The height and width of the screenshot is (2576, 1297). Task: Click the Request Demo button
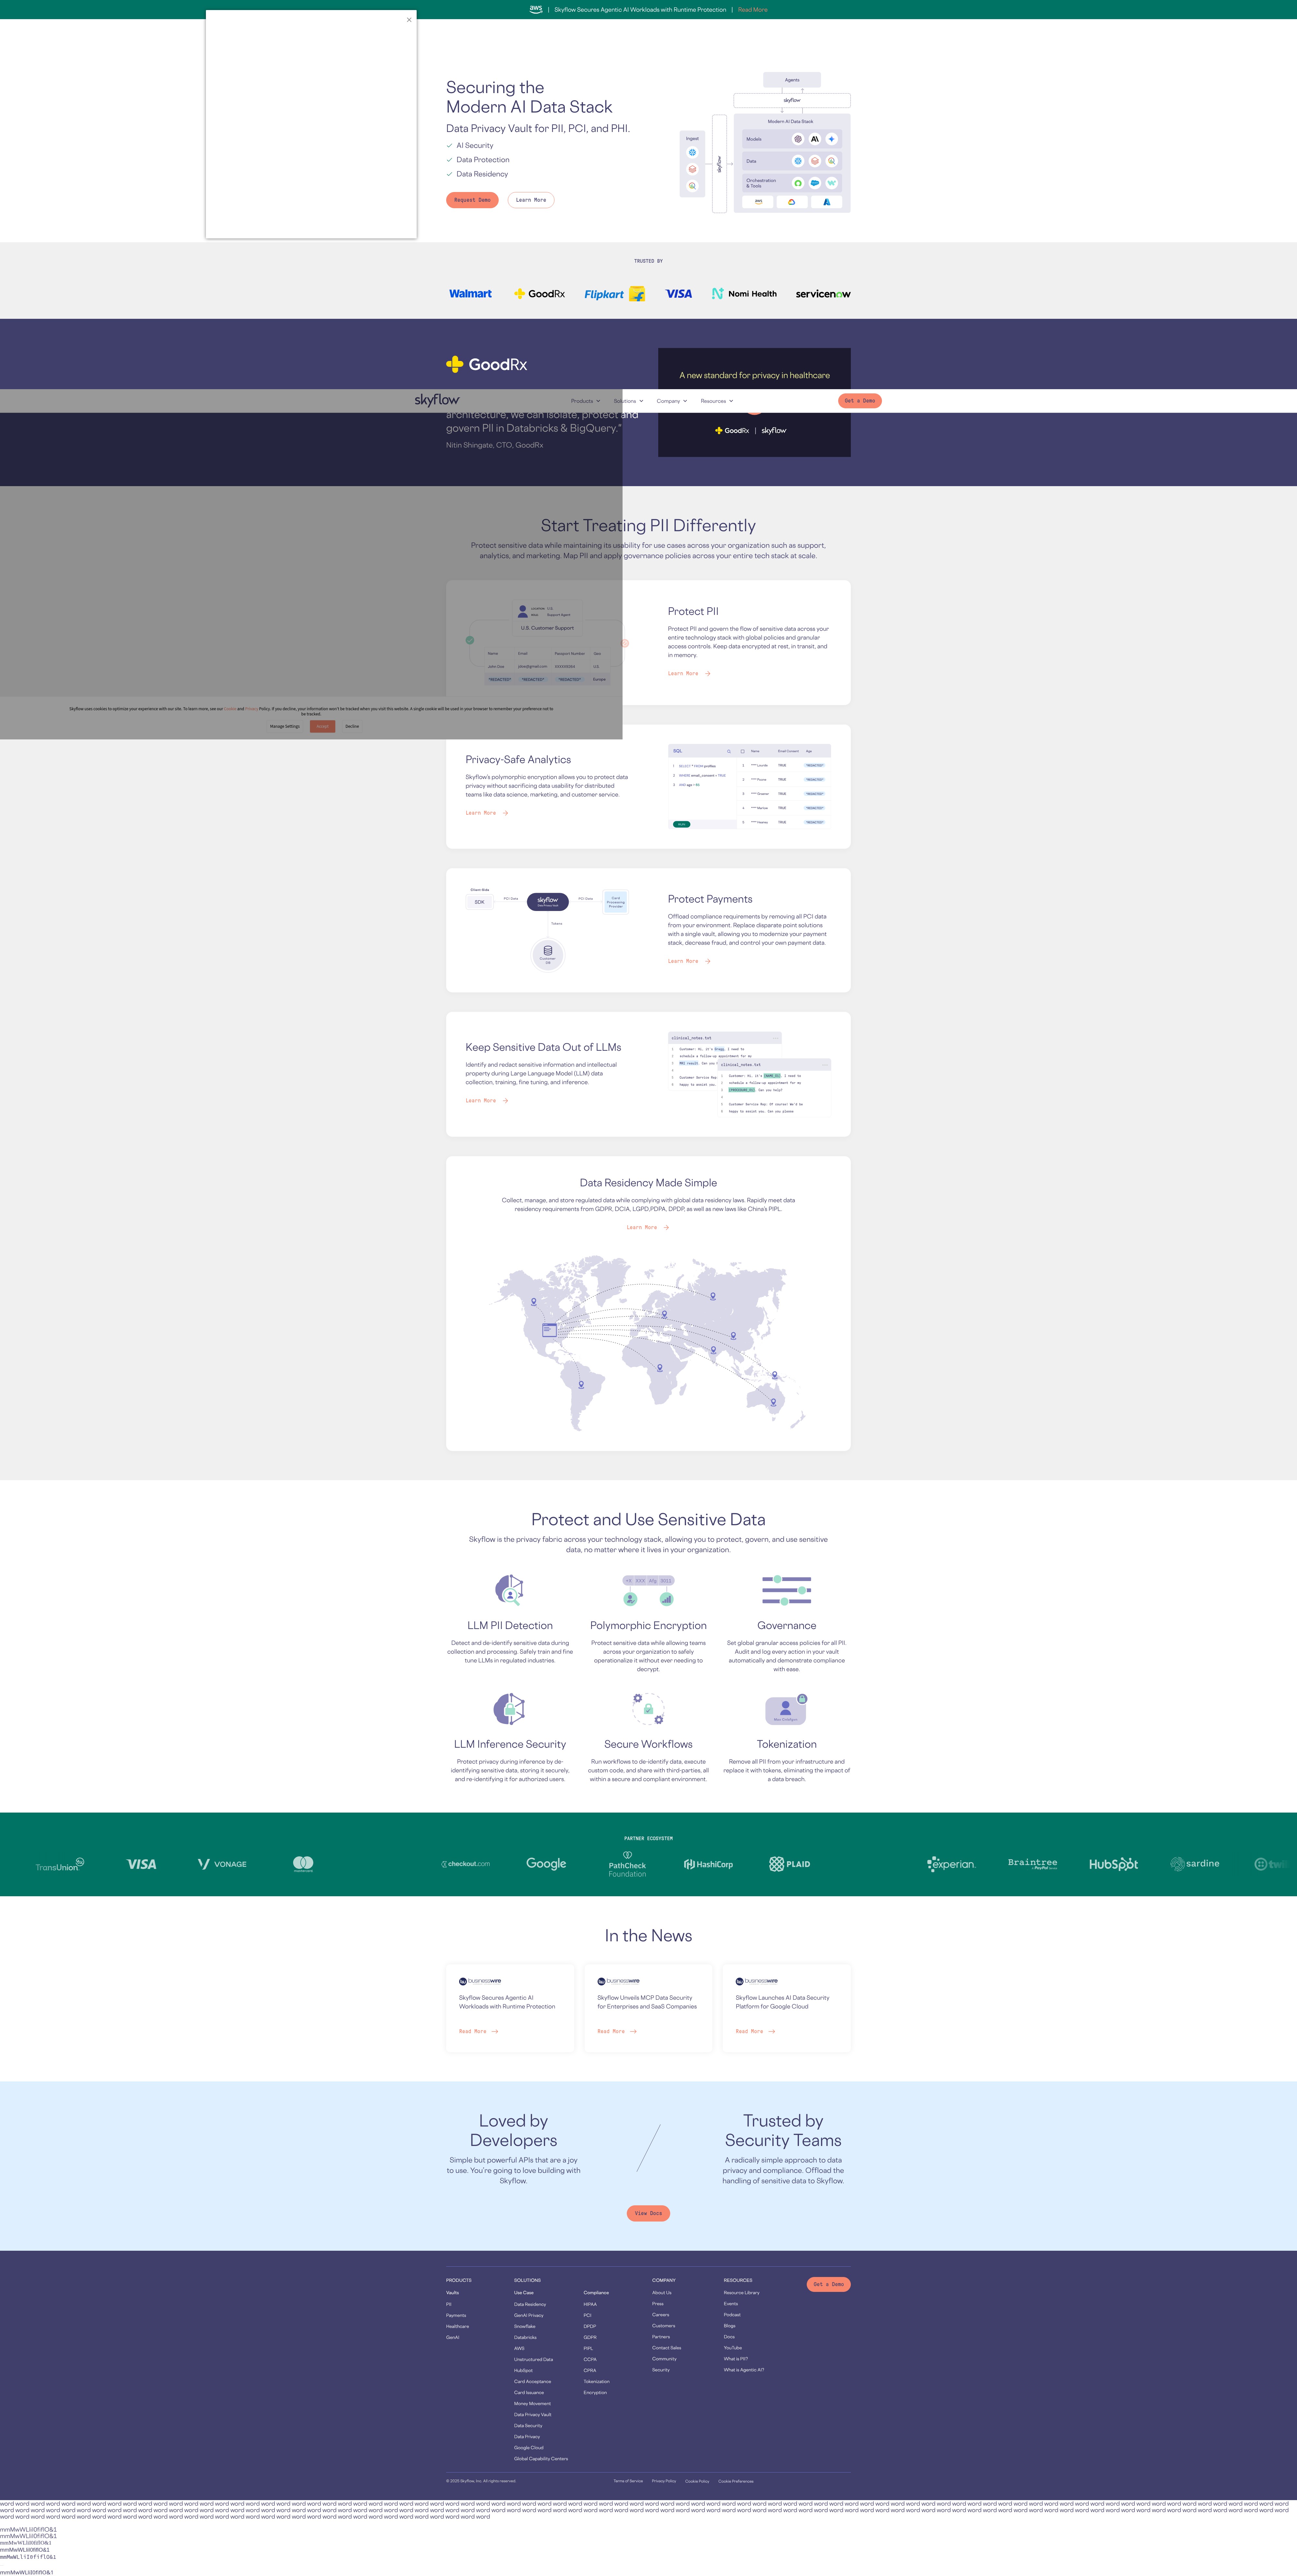tap(472, 200)
